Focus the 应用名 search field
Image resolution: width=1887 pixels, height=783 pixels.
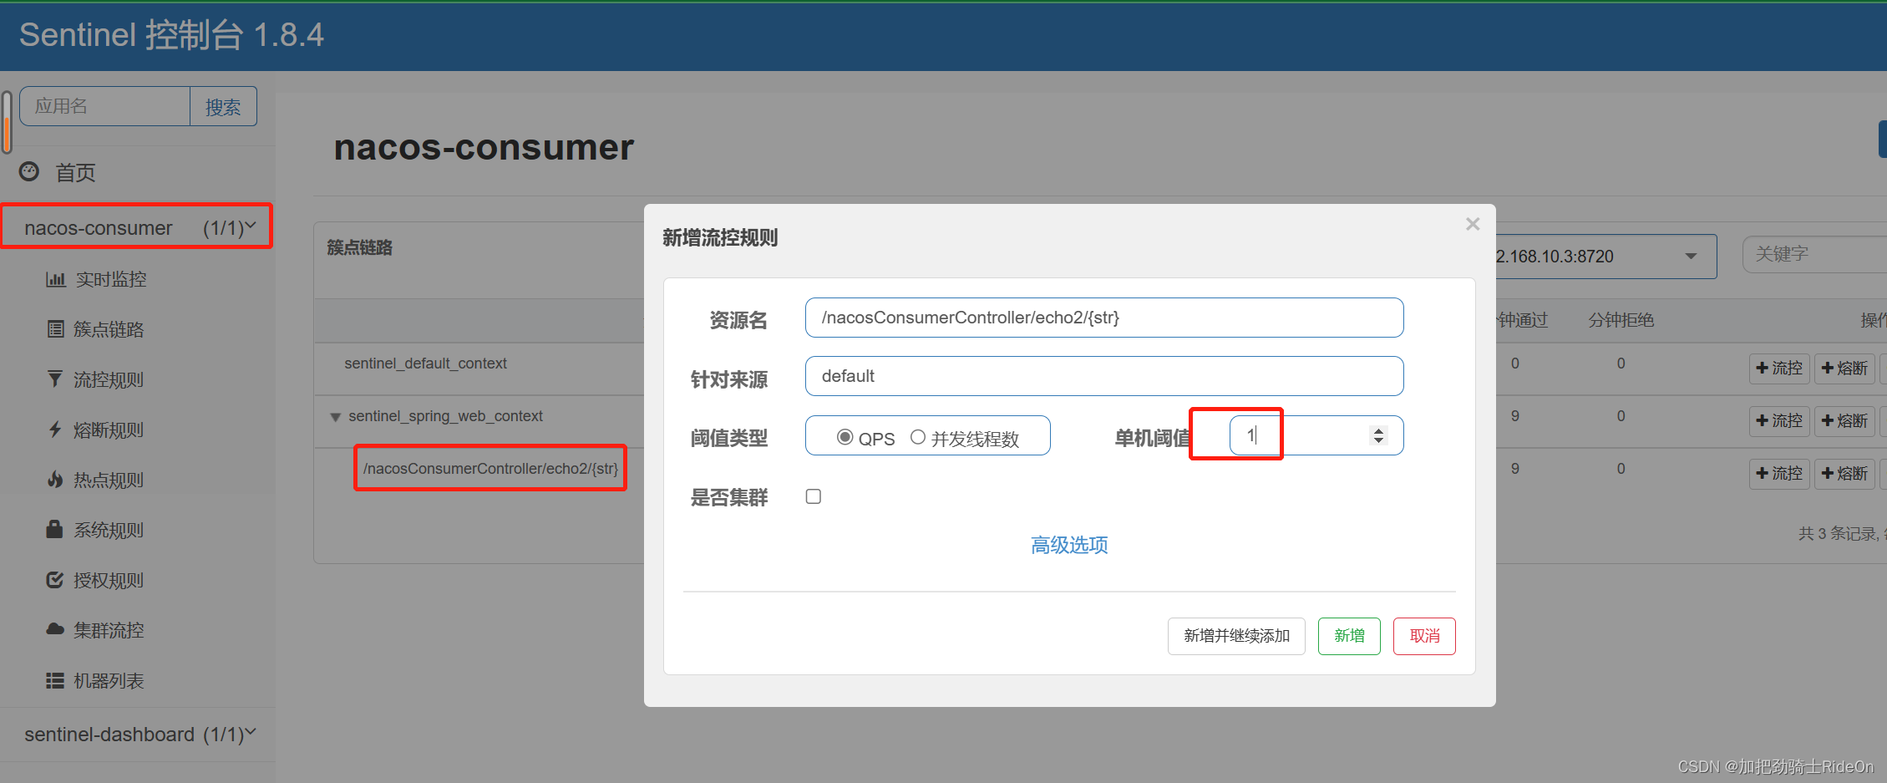tap(105, 107)
